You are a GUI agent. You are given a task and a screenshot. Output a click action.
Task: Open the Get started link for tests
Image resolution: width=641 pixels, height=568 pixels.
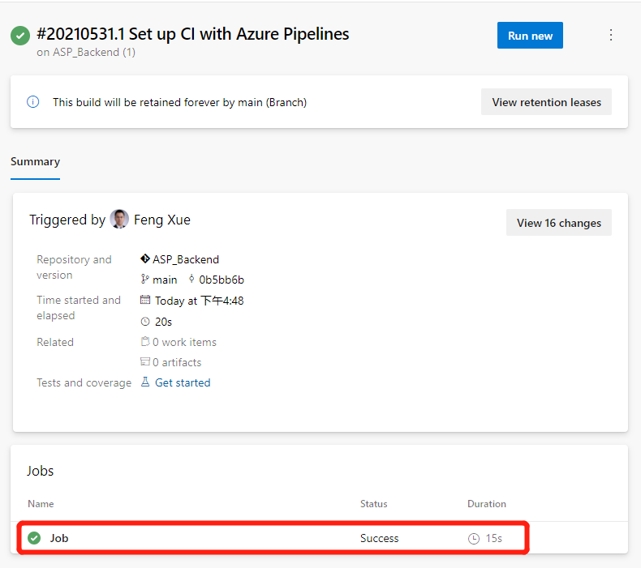pyautogui.click(x=183, y=382)
